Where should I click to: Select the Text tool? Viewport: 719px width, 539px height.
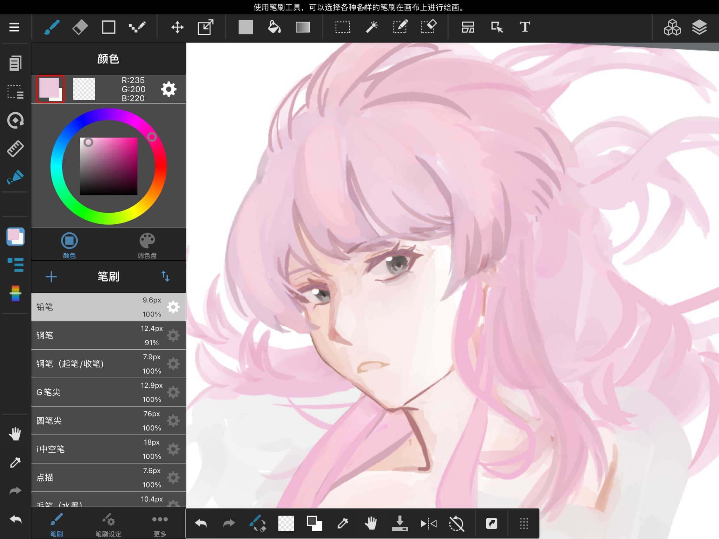pos(525,27)
